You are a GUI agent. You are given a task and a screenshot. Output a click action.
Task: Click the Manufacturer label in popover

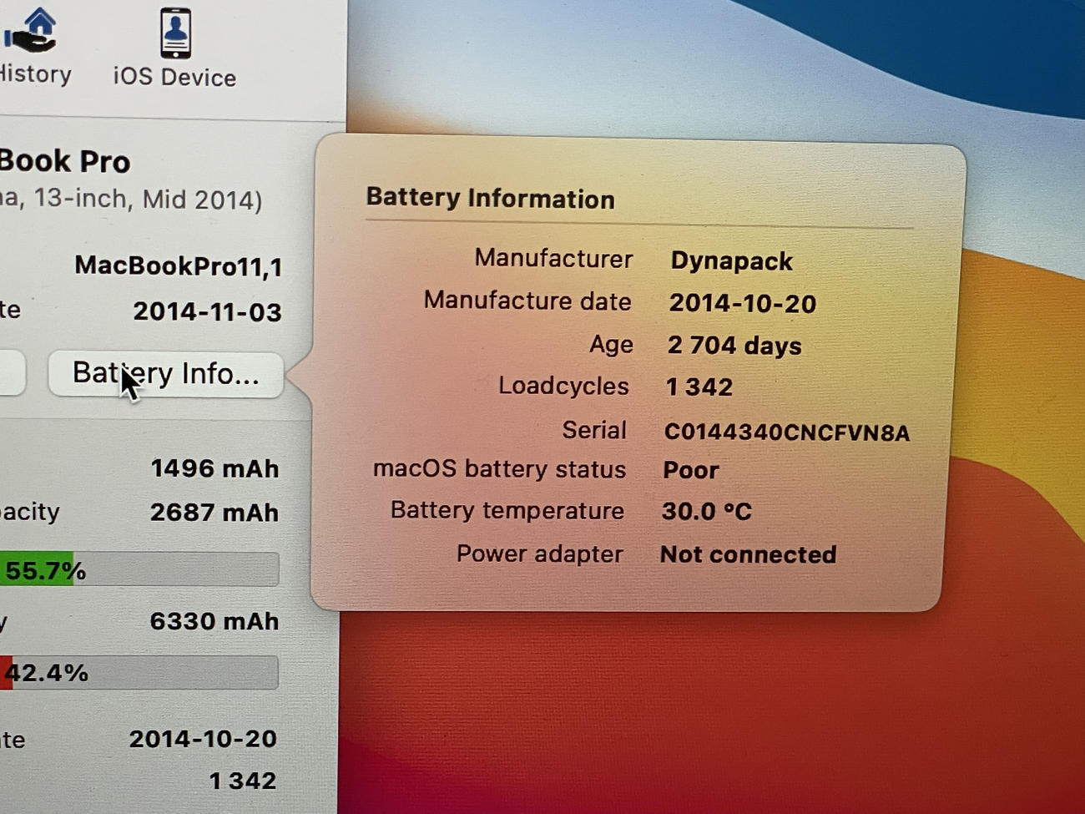pyautogui.click(x=553, y=258)
